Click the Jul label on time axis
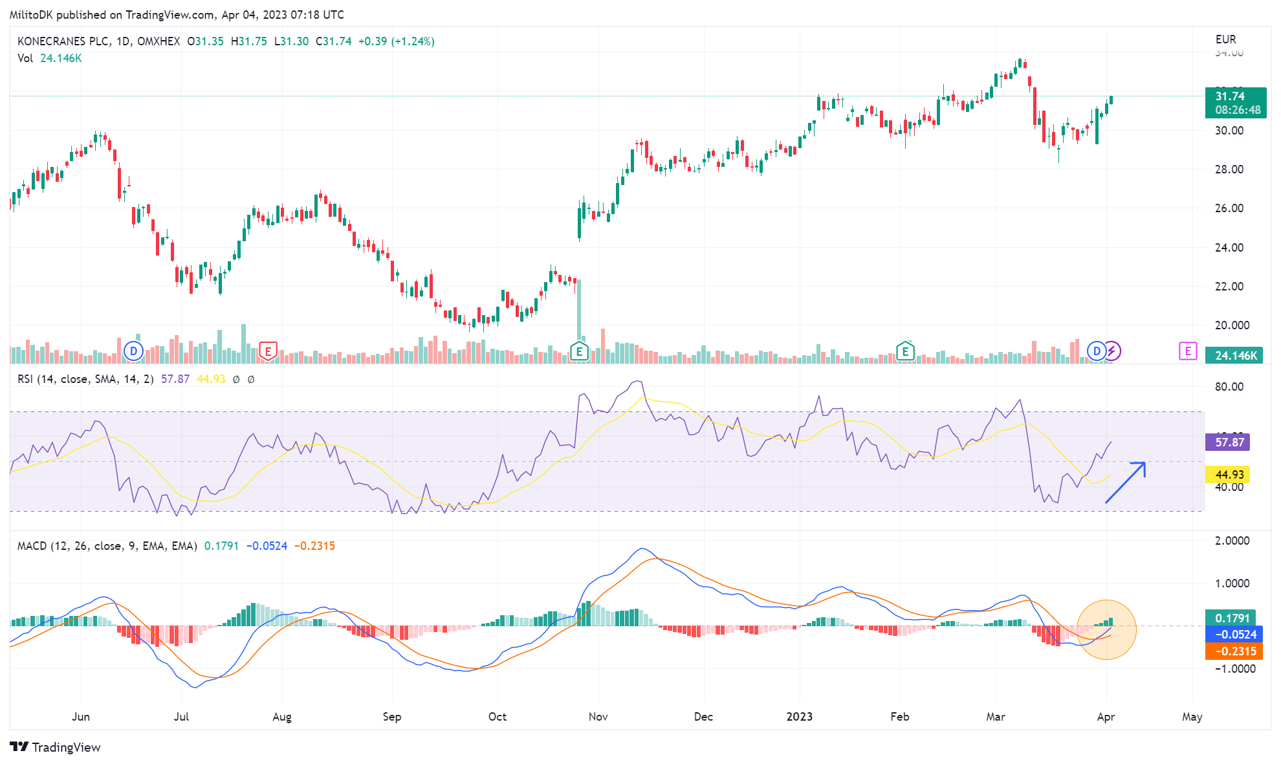 tap(181, 717)
